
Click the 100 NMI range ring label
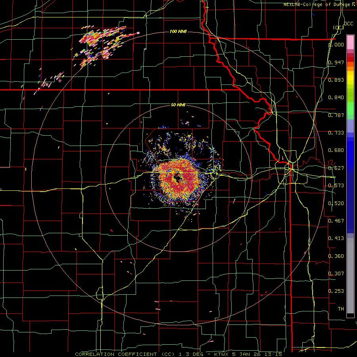click(178, 31)
